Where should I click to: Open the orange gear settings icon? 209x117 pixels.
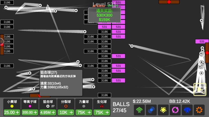pos(199,110)
